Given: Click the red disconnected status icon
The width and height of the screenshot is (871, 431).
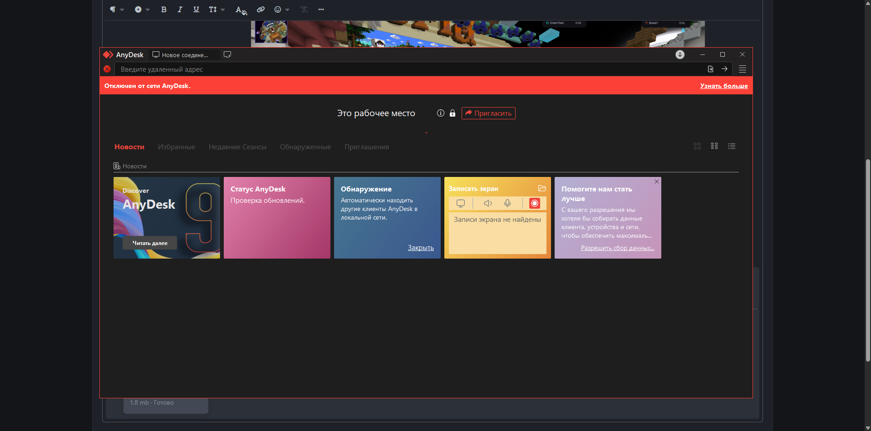Looking at the screenshot, I should [x=107, y=69].
